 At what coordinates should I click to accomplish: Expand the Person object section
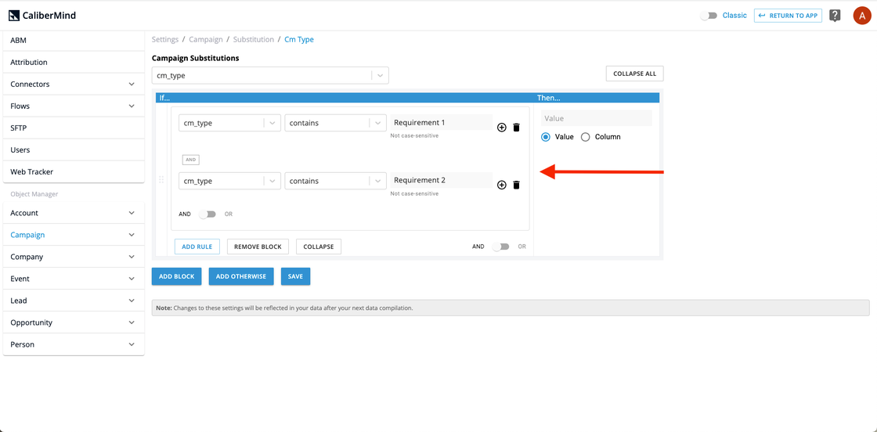[x=74, y=344]
